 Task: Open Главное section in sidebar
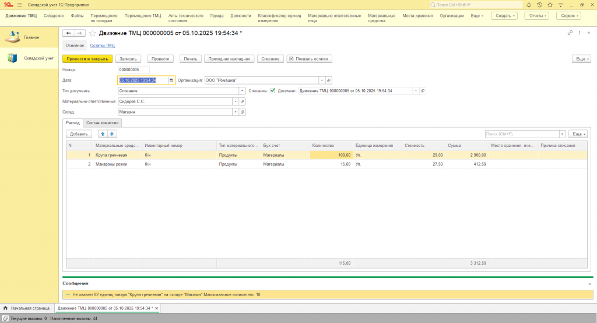pos(29,37)
